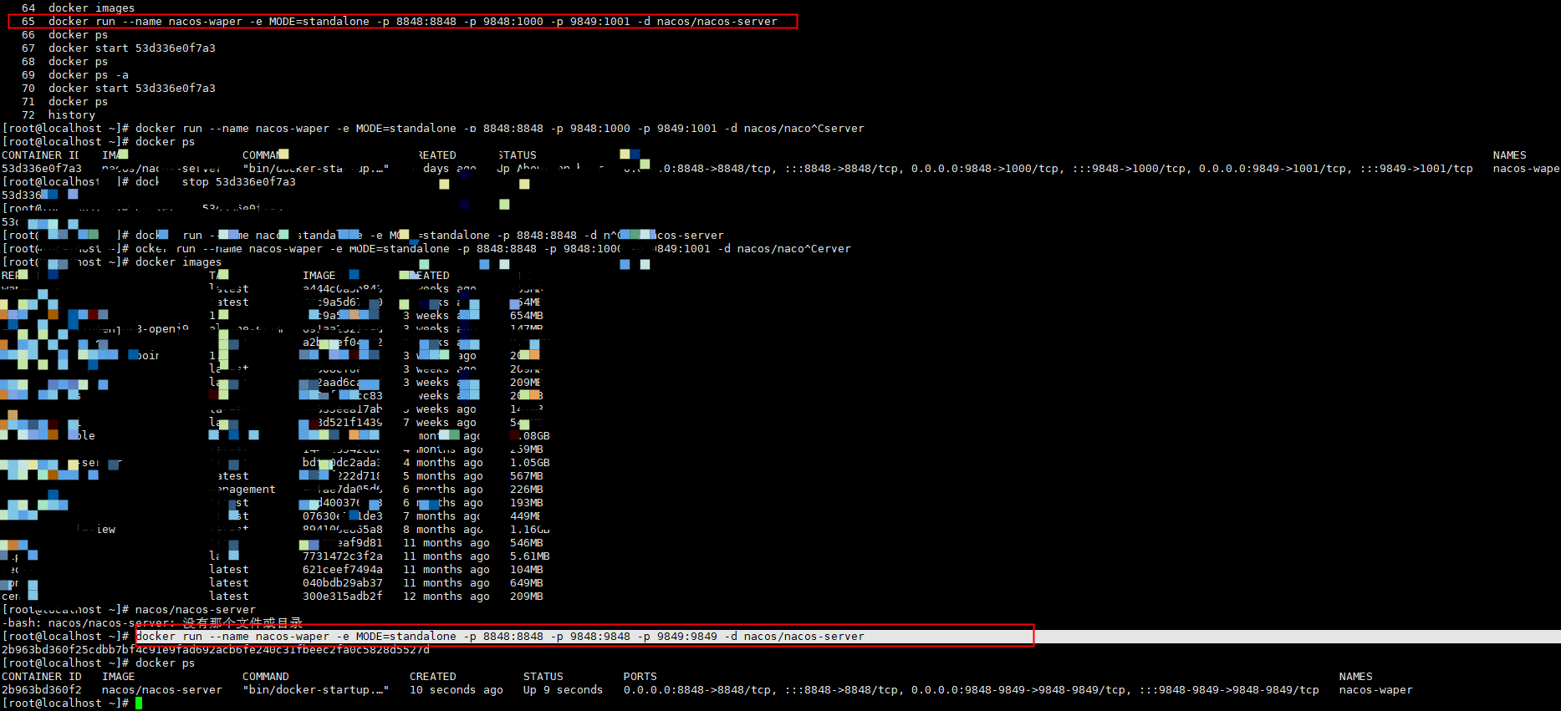This screenshot has height=711, width=1561.
Task: Click image size 649MB
Action: click(x=526, y=582)
